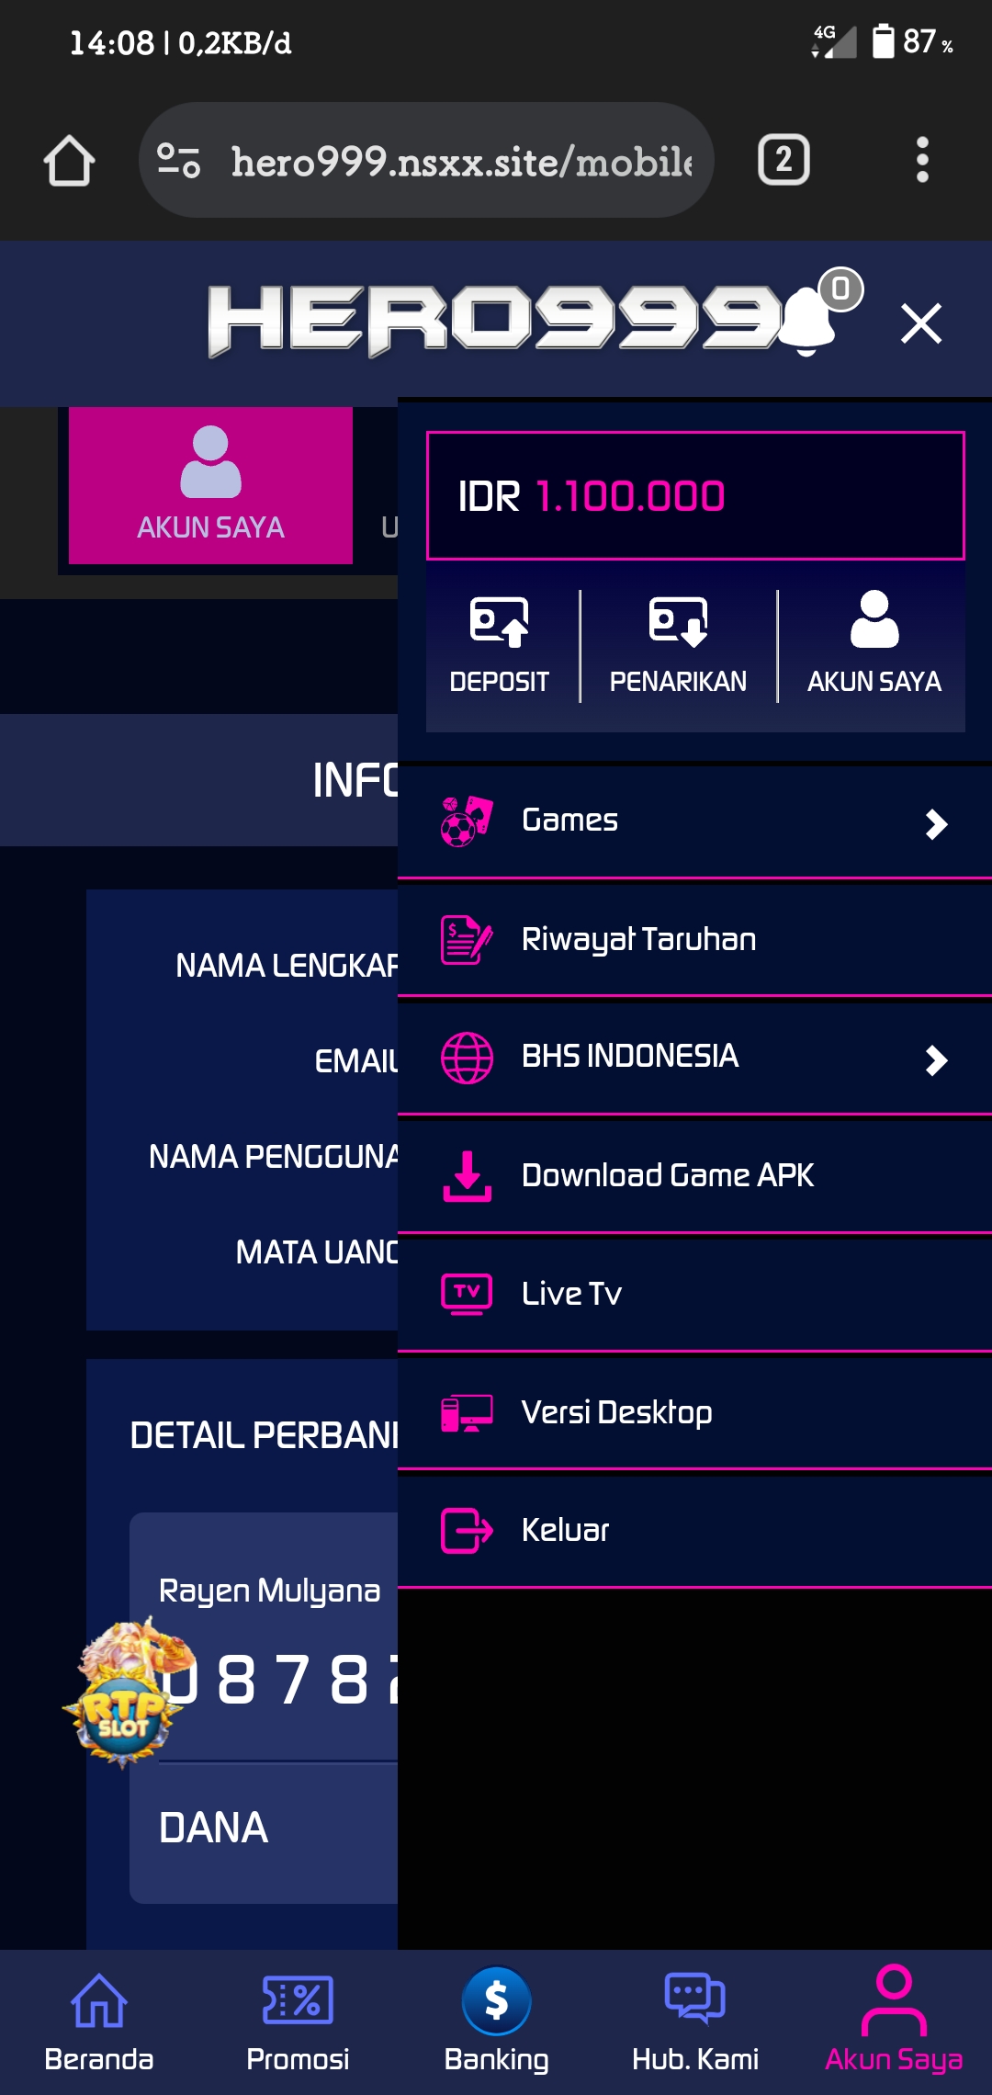
Task: Open Riwayat Taruhan bet history
Action: (x=638, y=939)
